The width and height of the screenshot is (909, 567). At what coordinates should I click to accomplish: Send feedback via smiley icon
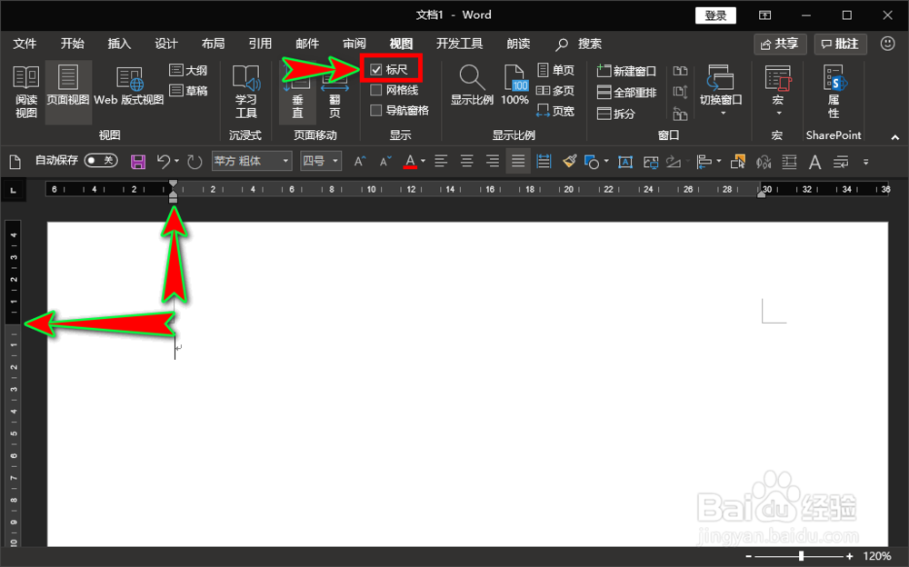(x=887, y=44)
